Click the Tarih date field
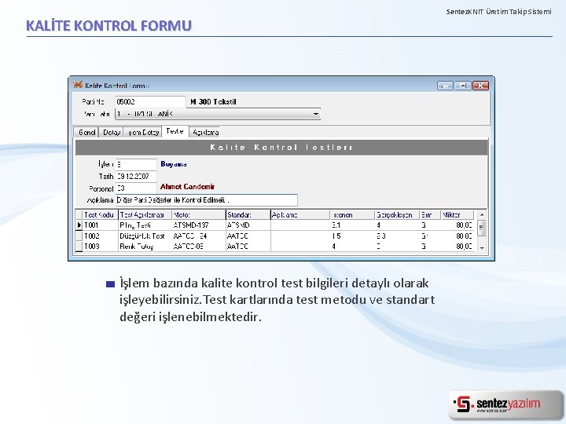566x424 pixels. tap(136, 177)
